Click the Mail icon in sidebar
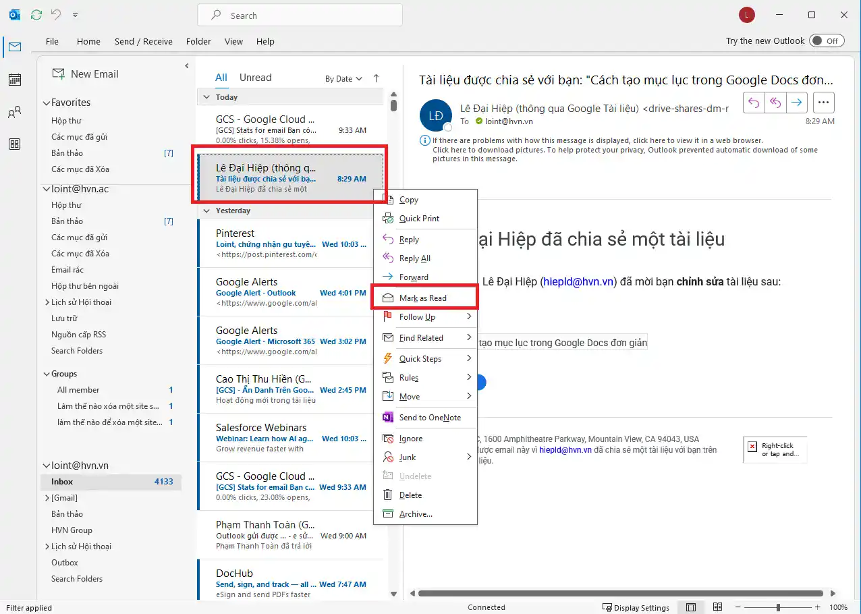Viewport: 861px width, 614px height. click(x=14, y=47)
